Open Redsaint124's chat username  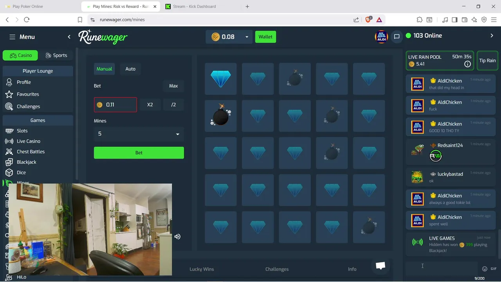click(x=450, y=145)
